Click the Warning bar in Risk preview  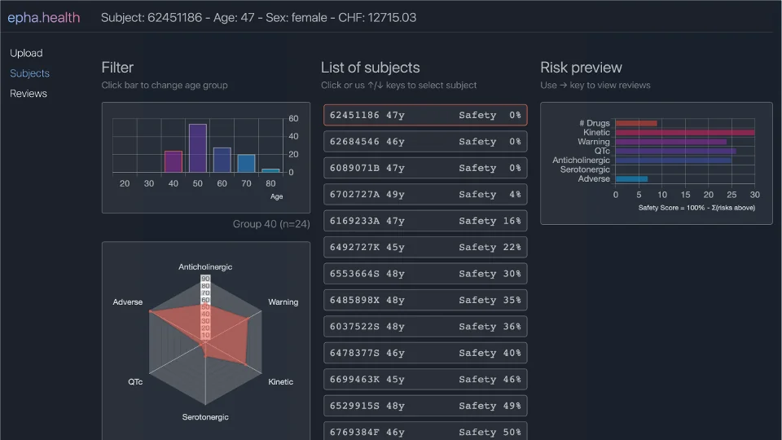670,142
